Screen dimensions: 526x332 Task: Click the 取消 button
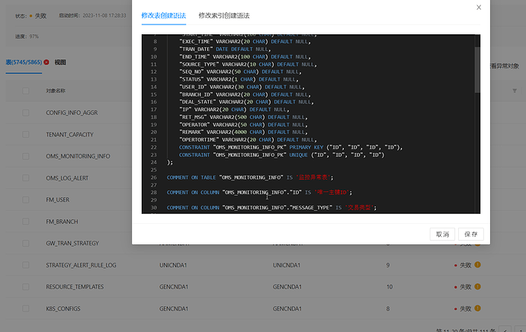pyautogui.click(x=442, y=235)
